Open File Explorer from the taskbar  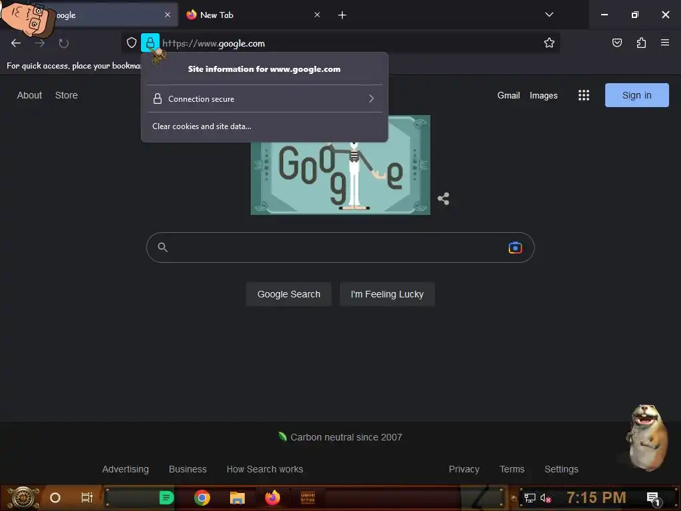pyautogui.click(x=237, y=498)
